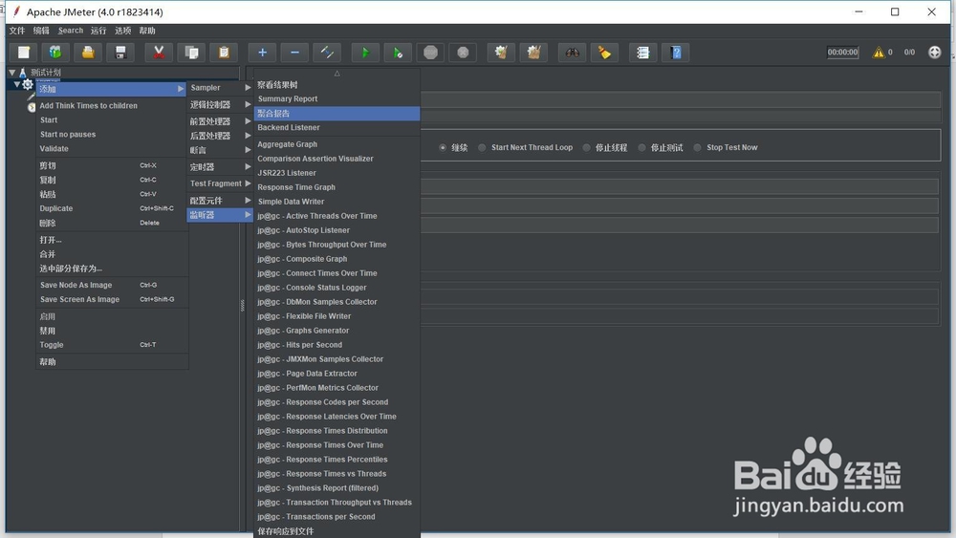The height and width of the screenshot is (538, 956).
Task: Click the Open file folder icon
Action: 88,53
